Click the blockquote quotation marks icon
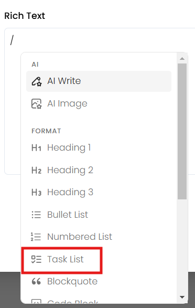This screenshot has width=195, height=308. click(36, 281)
